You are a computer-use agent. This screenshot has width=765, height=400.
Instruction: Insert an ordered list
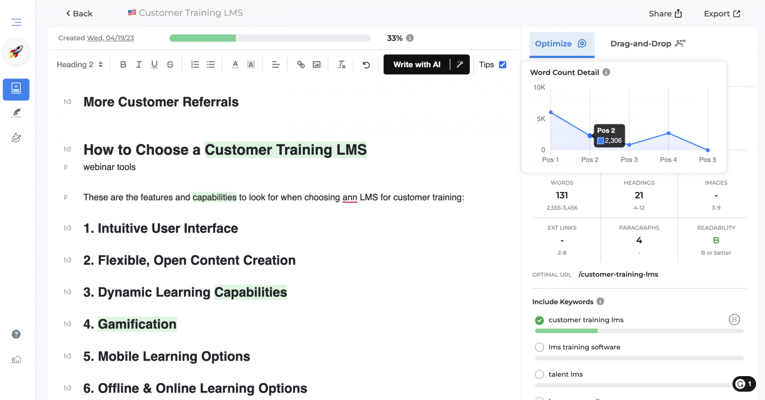(195, 64)
